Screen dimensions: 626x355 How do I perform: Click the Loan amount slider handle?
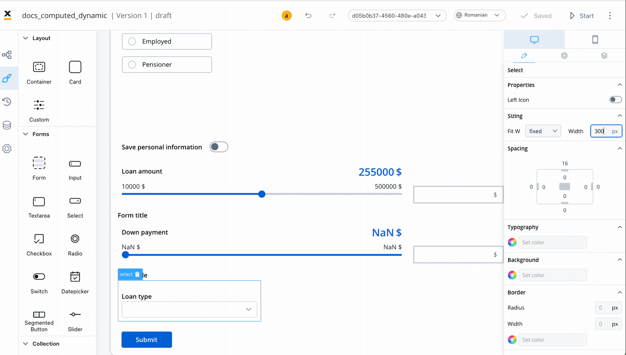click(x=262, y=194)
